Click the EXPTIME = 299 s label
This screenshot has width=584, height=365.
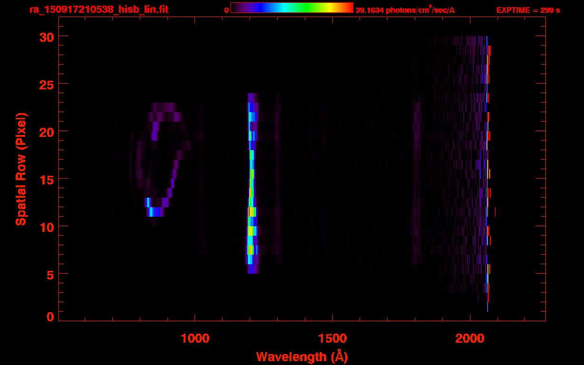pyautogui.click(x=528, y=10)
